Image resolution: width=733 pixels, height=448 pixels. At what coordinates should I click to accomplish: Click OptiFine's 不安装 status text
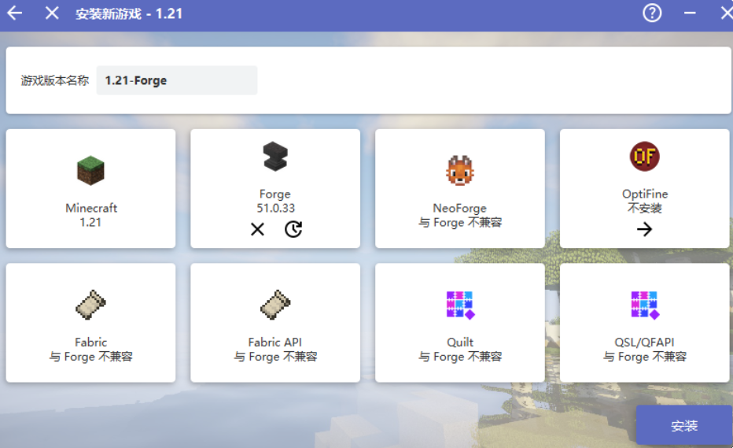coord(645,208)
